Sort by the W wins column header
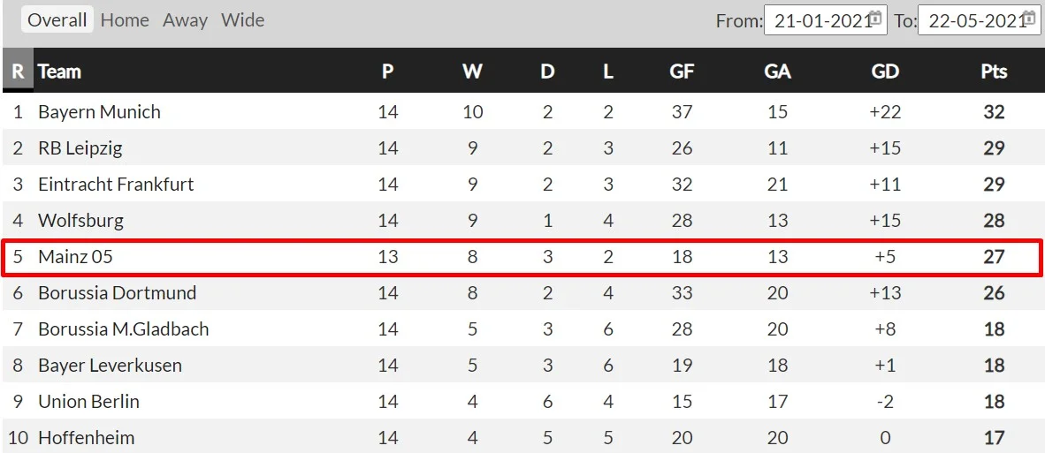The width and height of the screenshot is (1045, 453). 472,72
